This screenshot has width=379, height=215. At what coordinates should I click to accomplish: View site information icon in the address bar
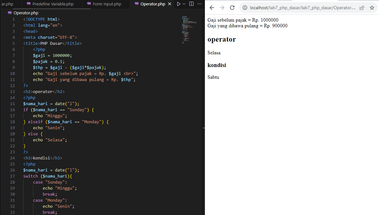[x=245, y=8]
